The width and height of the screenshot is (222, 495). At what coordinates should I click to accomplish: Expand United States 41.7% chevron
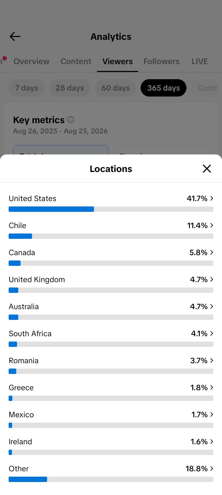tap(212, 198)
